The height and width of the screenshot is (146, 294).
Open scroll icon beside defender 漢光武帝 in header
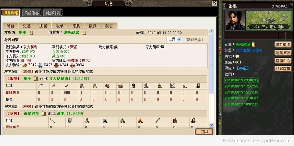(84, 33)
